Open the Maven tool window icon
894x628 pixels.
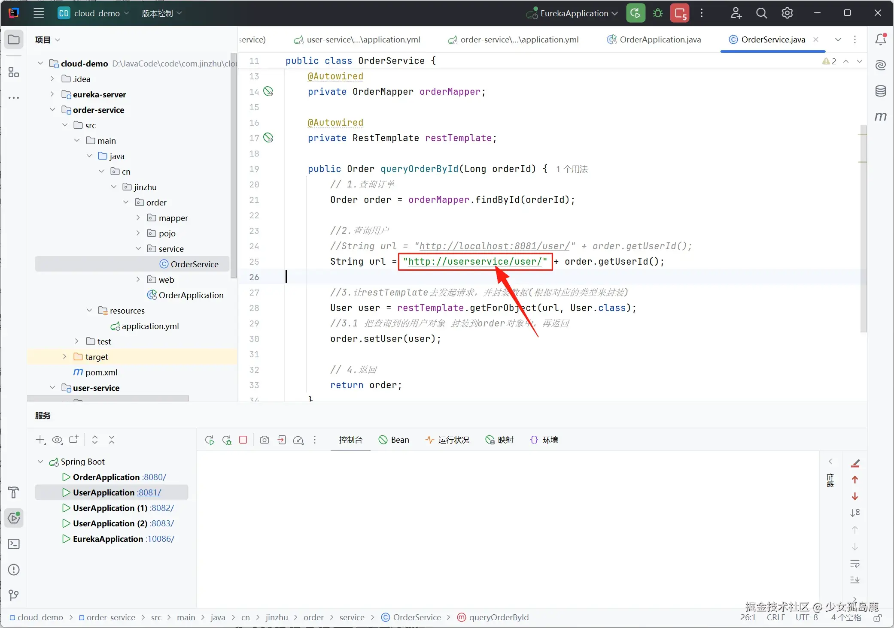pyautogui.click(x=880, y=116)
